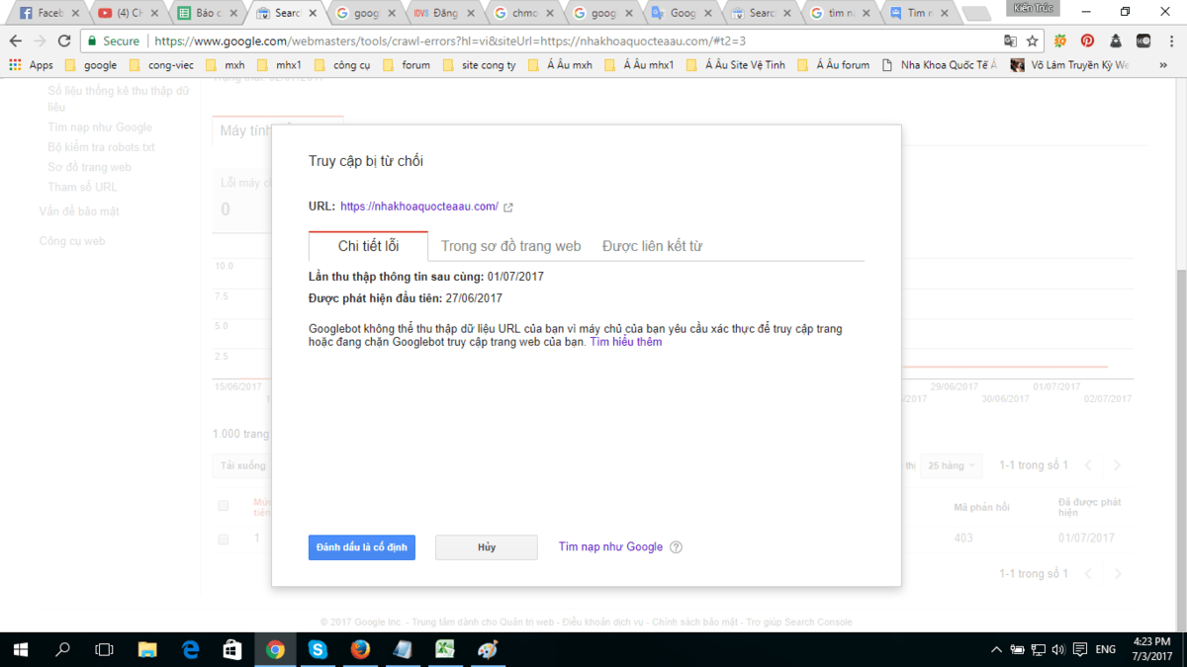Launch File Explorer from the taskbar
This screenshot has height=667, width=1187.
click(x=147, y=649)
